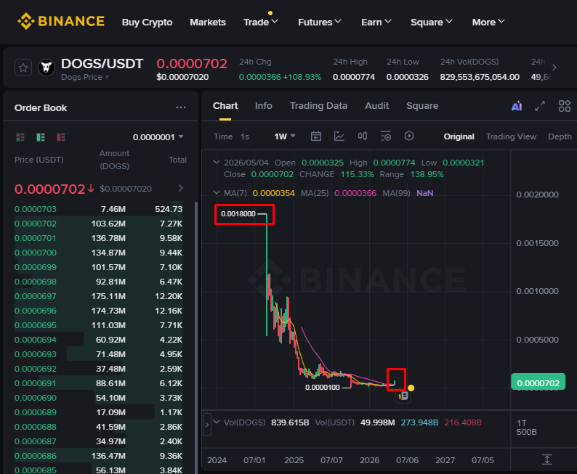Collapse the MA indicator line chevron
The height and width of the screenshot is (474, 577).
point(217,192)
